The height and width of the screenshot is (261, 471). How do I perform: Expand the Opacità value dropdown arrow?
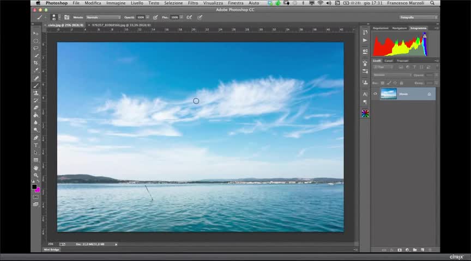[147, 17]
